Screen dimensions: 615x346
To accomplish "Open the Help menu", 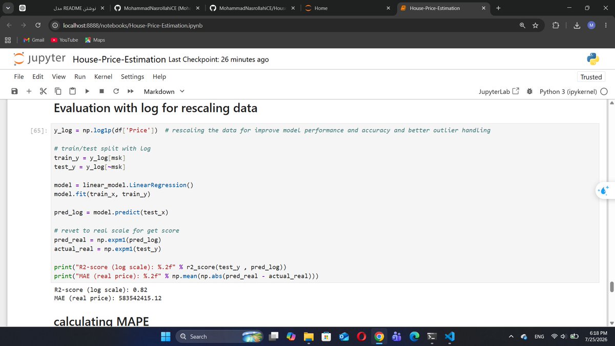I will coord(159,76).
